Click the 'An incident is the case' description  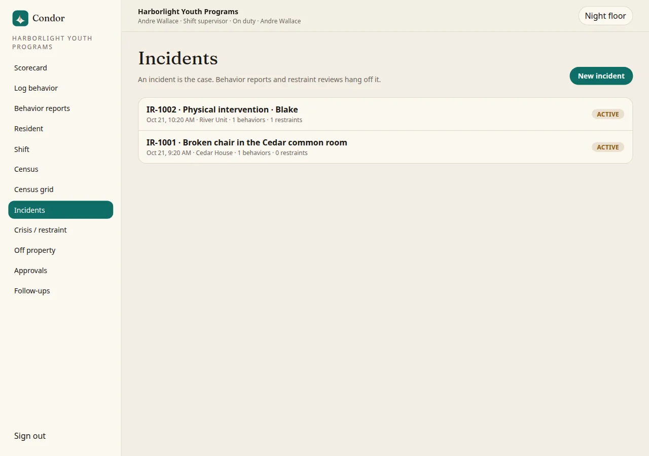[259, 80]
